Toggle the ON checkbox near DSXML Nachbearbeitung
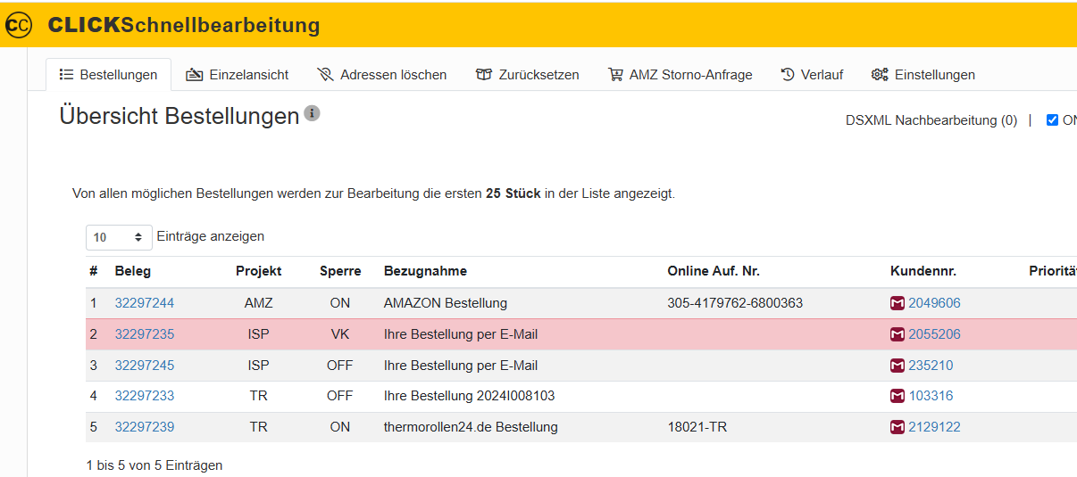This screenshot has width=1077, height=477. pyautogui.click(x=1052, y=120)
